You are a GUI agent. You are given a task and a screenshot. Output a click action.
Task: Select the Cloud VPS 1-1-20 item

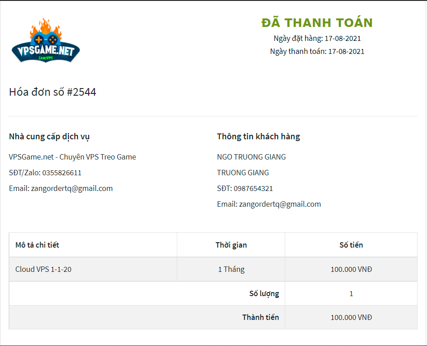(43, 269)
